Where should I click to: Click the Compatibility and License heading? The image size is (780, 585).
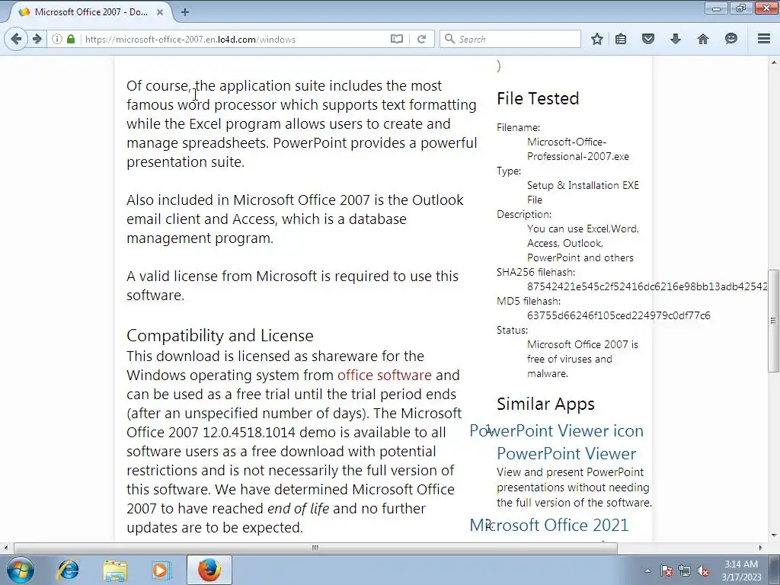click(x=220, y=335)
